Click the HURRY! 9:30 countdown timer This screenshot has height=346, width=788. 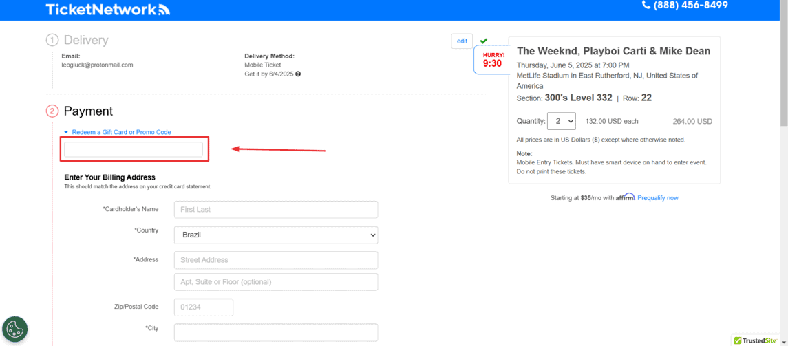coord(492,60)
